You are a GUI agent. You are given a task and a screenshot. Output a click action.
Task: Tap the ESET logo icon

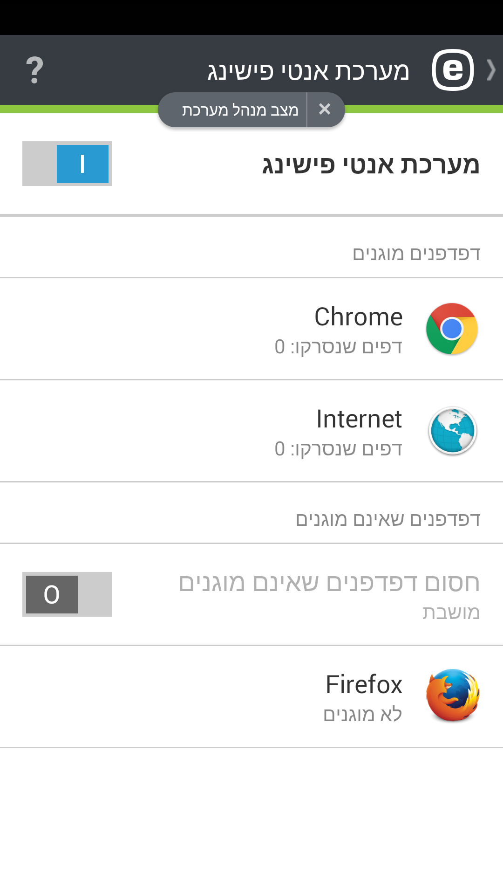point(453,70)
